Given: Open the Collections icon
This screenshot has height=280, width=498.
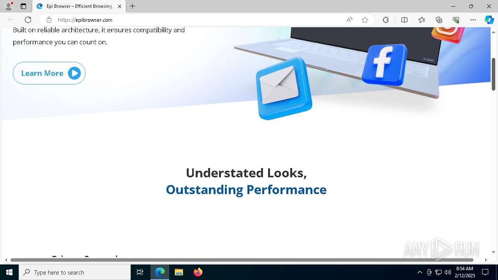Looking at the screenshot, I should [x=439, y=20].
